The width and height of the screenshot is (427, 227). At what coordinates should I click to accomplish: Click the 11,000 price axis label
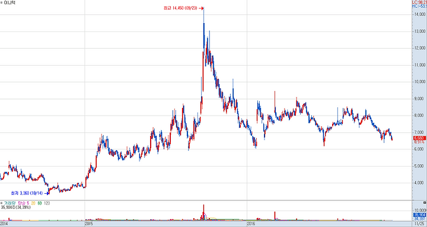pos(420,65)
